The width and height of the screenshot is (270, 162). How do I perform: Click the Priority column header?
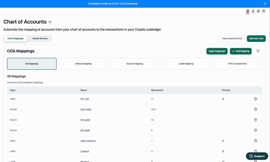coord(226,90)
